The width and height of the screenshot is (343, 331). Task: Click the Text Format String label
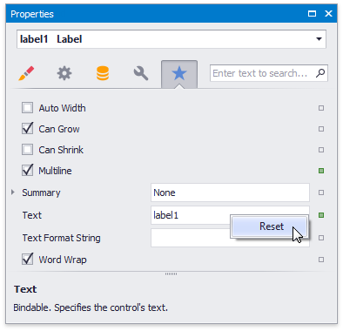(62, 238)
